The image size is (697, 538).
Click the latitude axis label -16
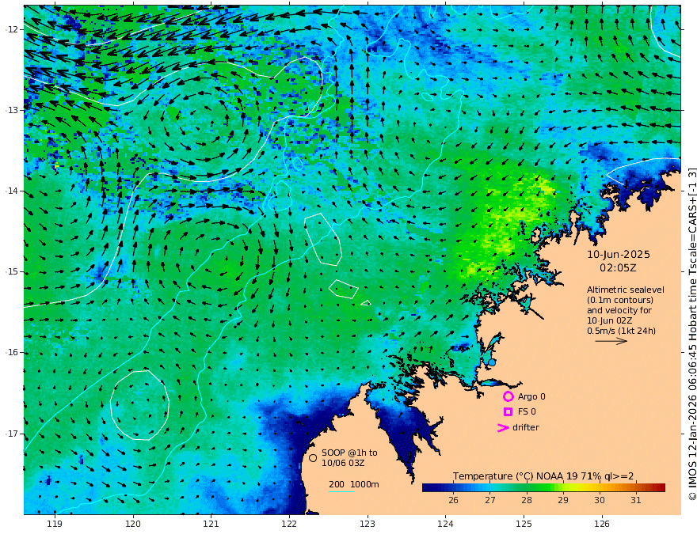coord(12,352)
